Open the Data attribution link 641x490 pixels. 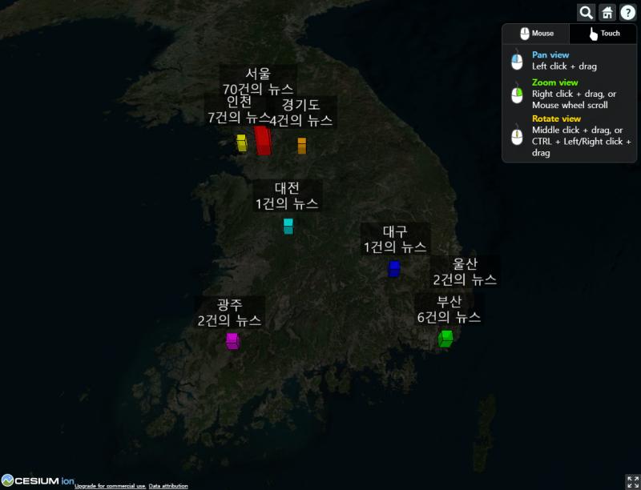168,486
